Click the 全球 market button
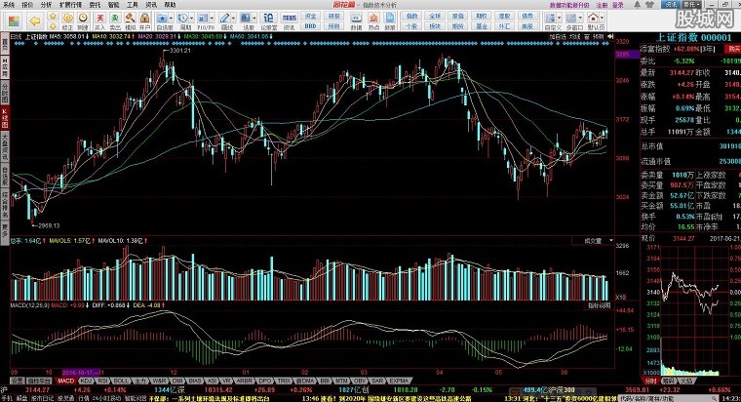The width and height of the screenshot is (741, 402). point(435,16)
